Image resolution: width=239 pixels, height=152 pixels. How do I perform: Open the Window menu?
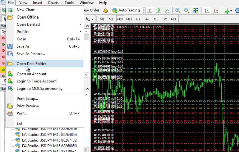[86, 3]
